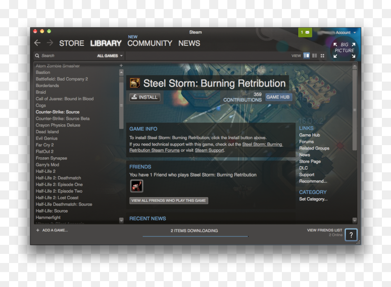Viewport: 391px width, 287px height.
Task: Open the green inbox notification icon
Action: point(305,32)
